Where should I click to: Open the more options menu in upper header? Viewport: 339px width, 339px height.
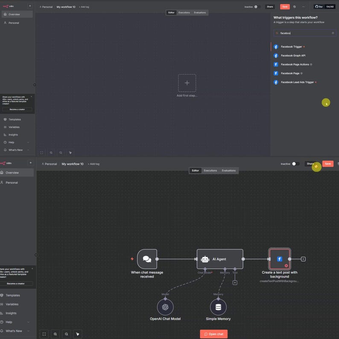(303, 7)
